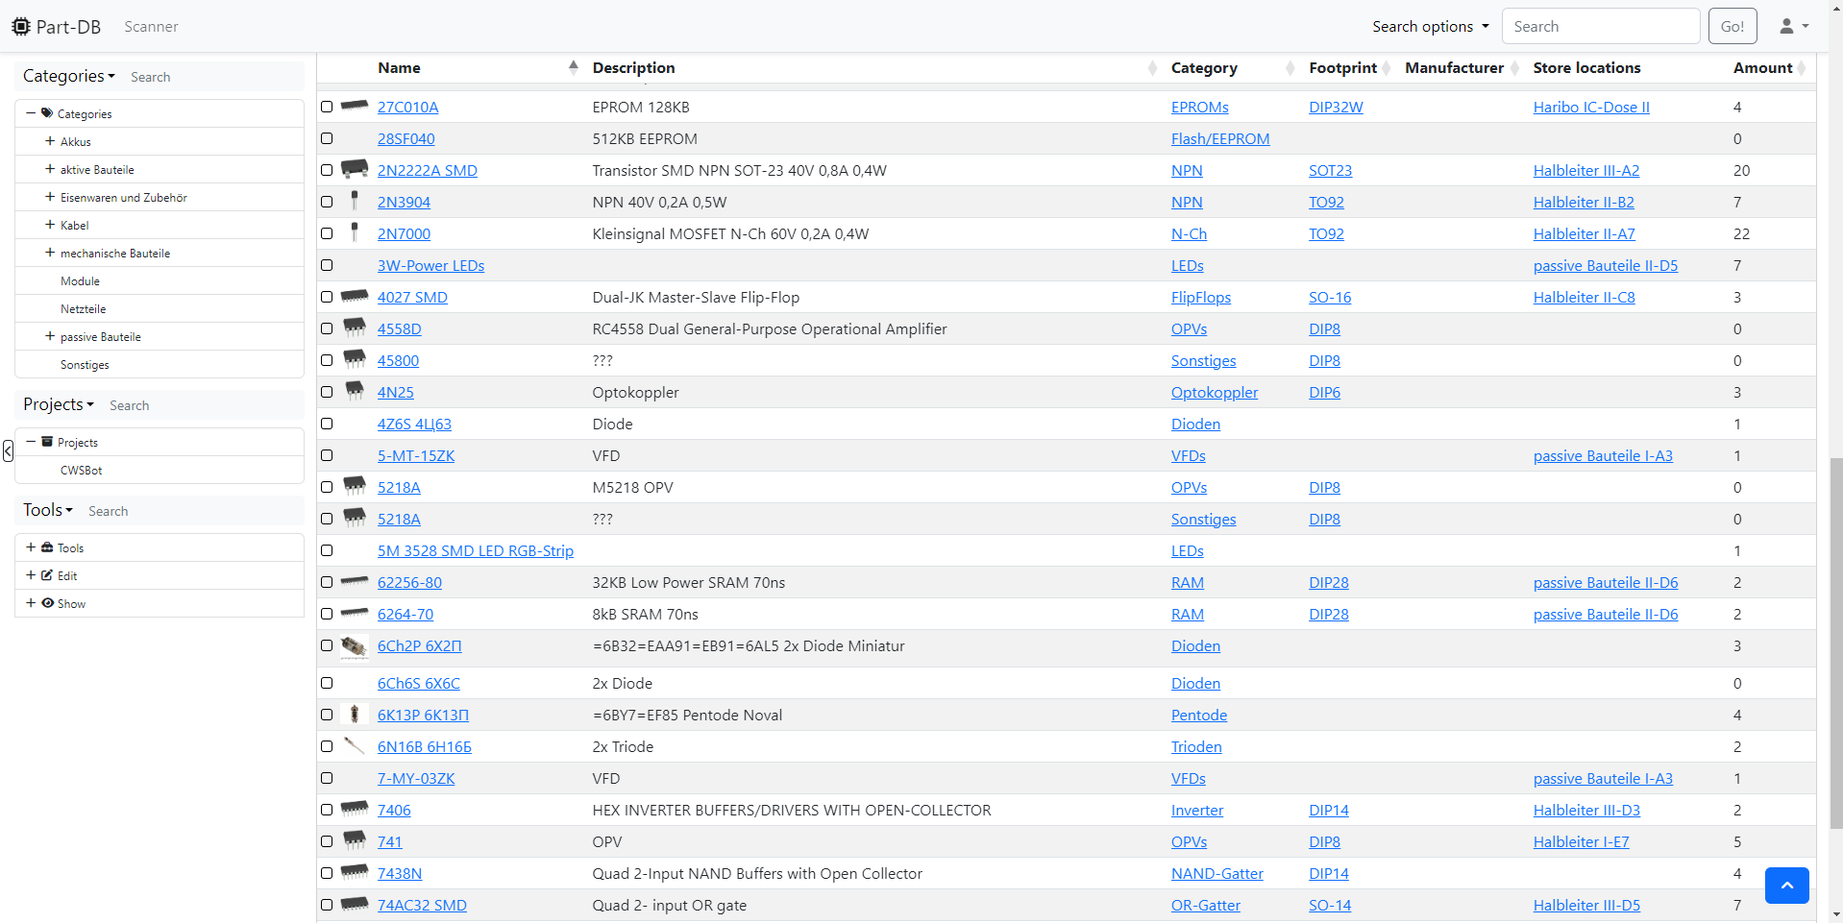Viewport: 1843px width, 923px height.
Task: Click the Categories tag icon in sidebar
Action: (x=47, y=112)
